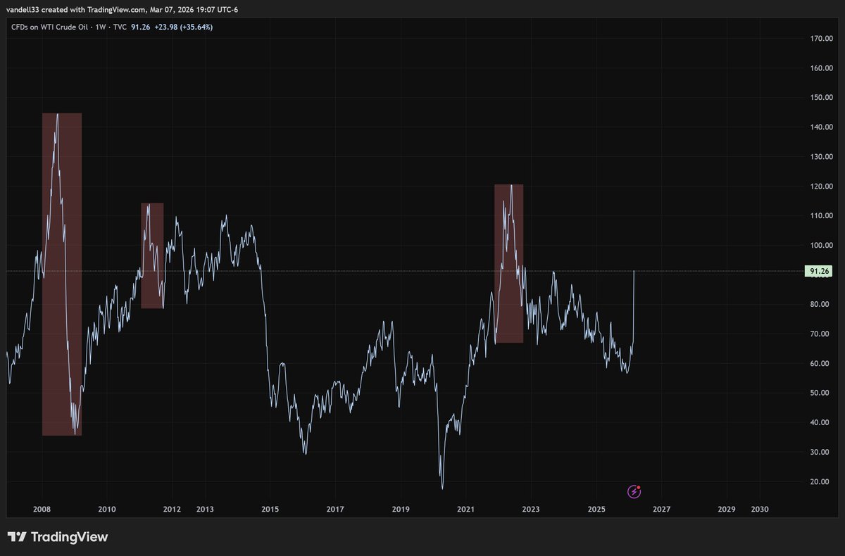Select the 2008 highlighted rectangle
The height and width of the screenshot is (556, 845).
pos(62,274)
